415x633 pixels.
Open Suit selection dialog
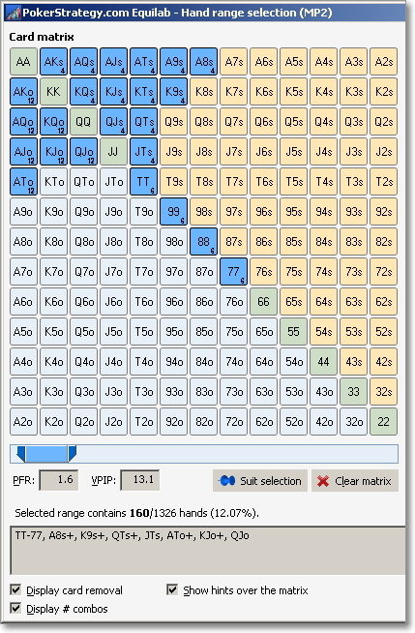[259, 480]
